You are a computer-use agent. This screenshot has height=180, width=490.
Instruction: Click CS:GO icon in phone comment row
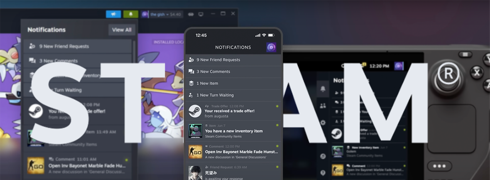click(196, 152)
